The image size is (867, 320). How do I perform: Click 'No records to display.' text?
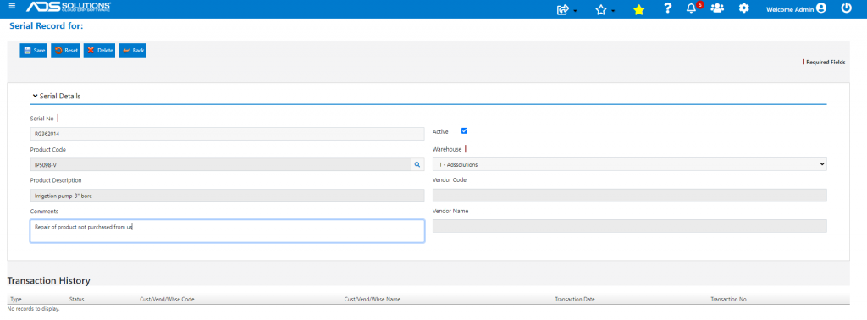[33, 309]
